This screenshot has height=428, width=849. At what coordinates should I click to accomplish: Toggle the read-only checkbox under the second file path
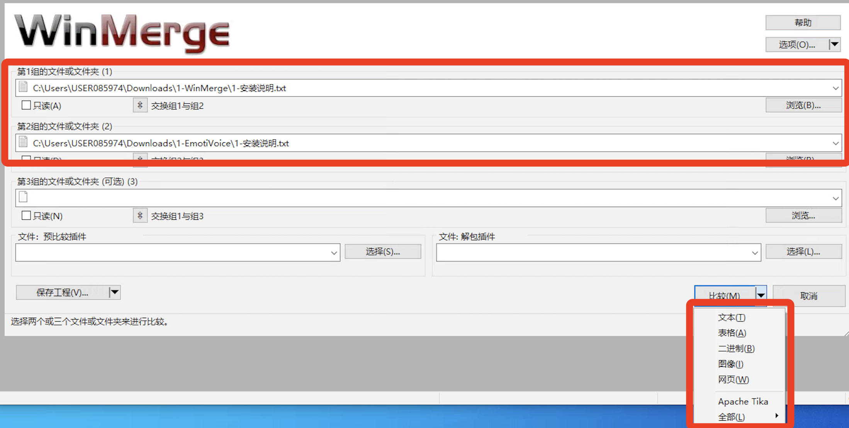[x=26, y=159]
